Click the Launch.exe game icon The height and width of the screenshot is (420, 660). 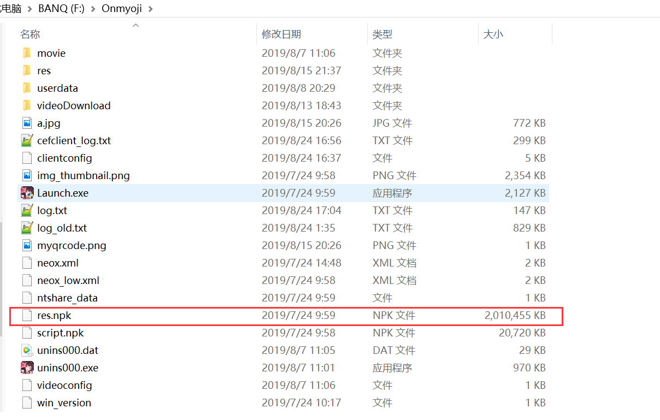[x=27, y=193]
